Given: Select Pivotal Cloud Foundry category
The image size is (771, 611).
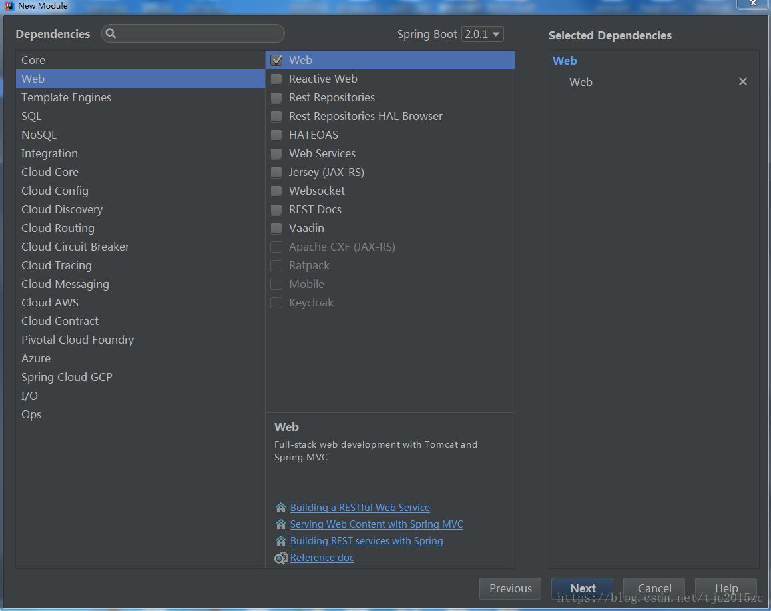Looking at the screenshot, I should tap(140, 340).
